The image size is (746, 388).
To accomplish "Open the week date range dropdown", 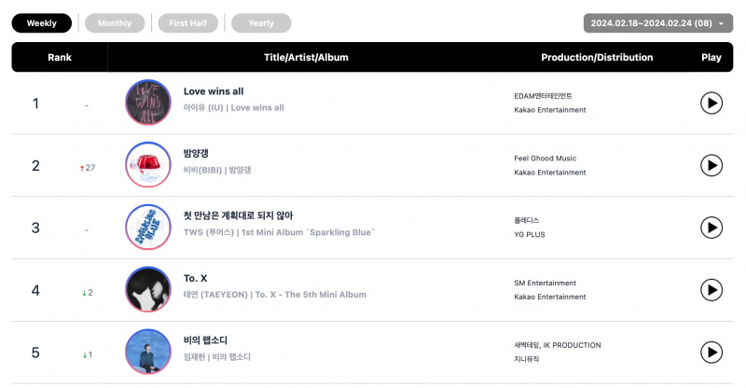I will [658, 23].
